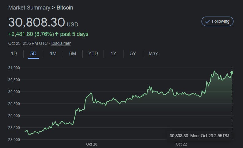Viewport: 243px width, 148px height.
Task: Switch to the 1D time range tab
Action: [x=14, y=54]
